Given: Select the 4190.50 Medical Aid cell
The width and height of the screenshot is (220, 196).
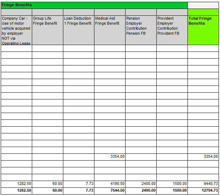Looking at the screenshot, I should [109, 184].
